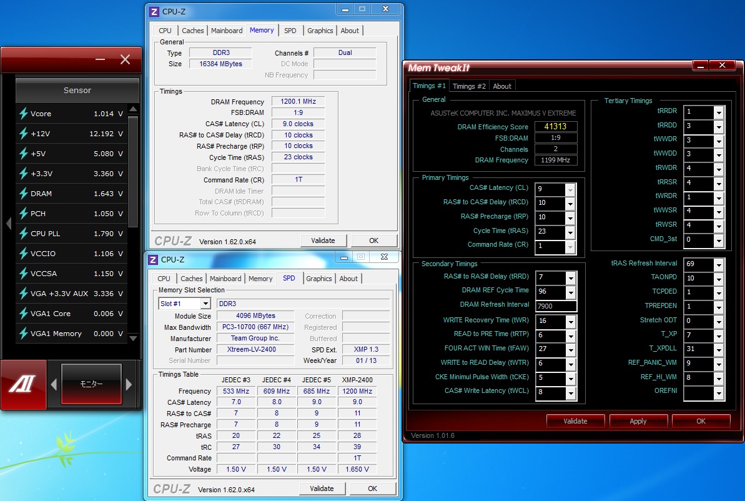Open the Slot #1 memory slot dropdown
The width and height of the screenshot is (745, 501).
[x=205, y=304]
